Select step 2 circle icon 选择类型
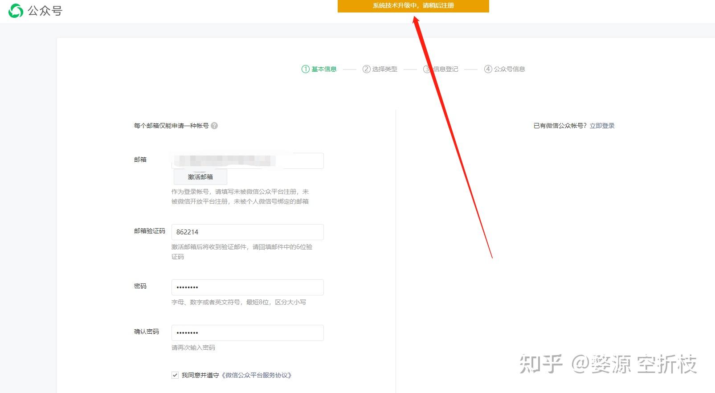715x393 pixels. point(367,69)
